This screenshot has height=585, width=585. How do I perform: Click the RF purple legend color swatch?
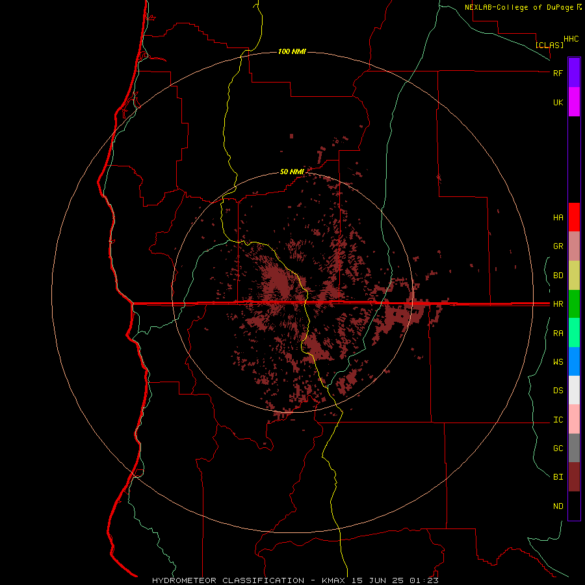click(x=574, y=73)
